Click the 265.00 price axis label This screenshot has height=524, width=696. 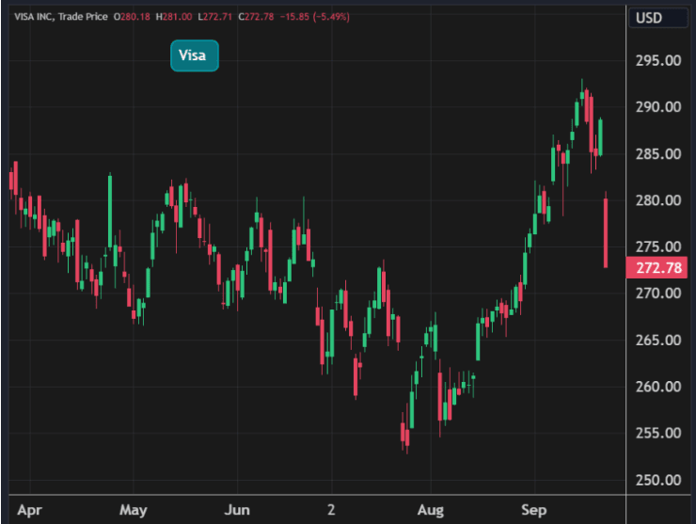(x=658, y=341)
